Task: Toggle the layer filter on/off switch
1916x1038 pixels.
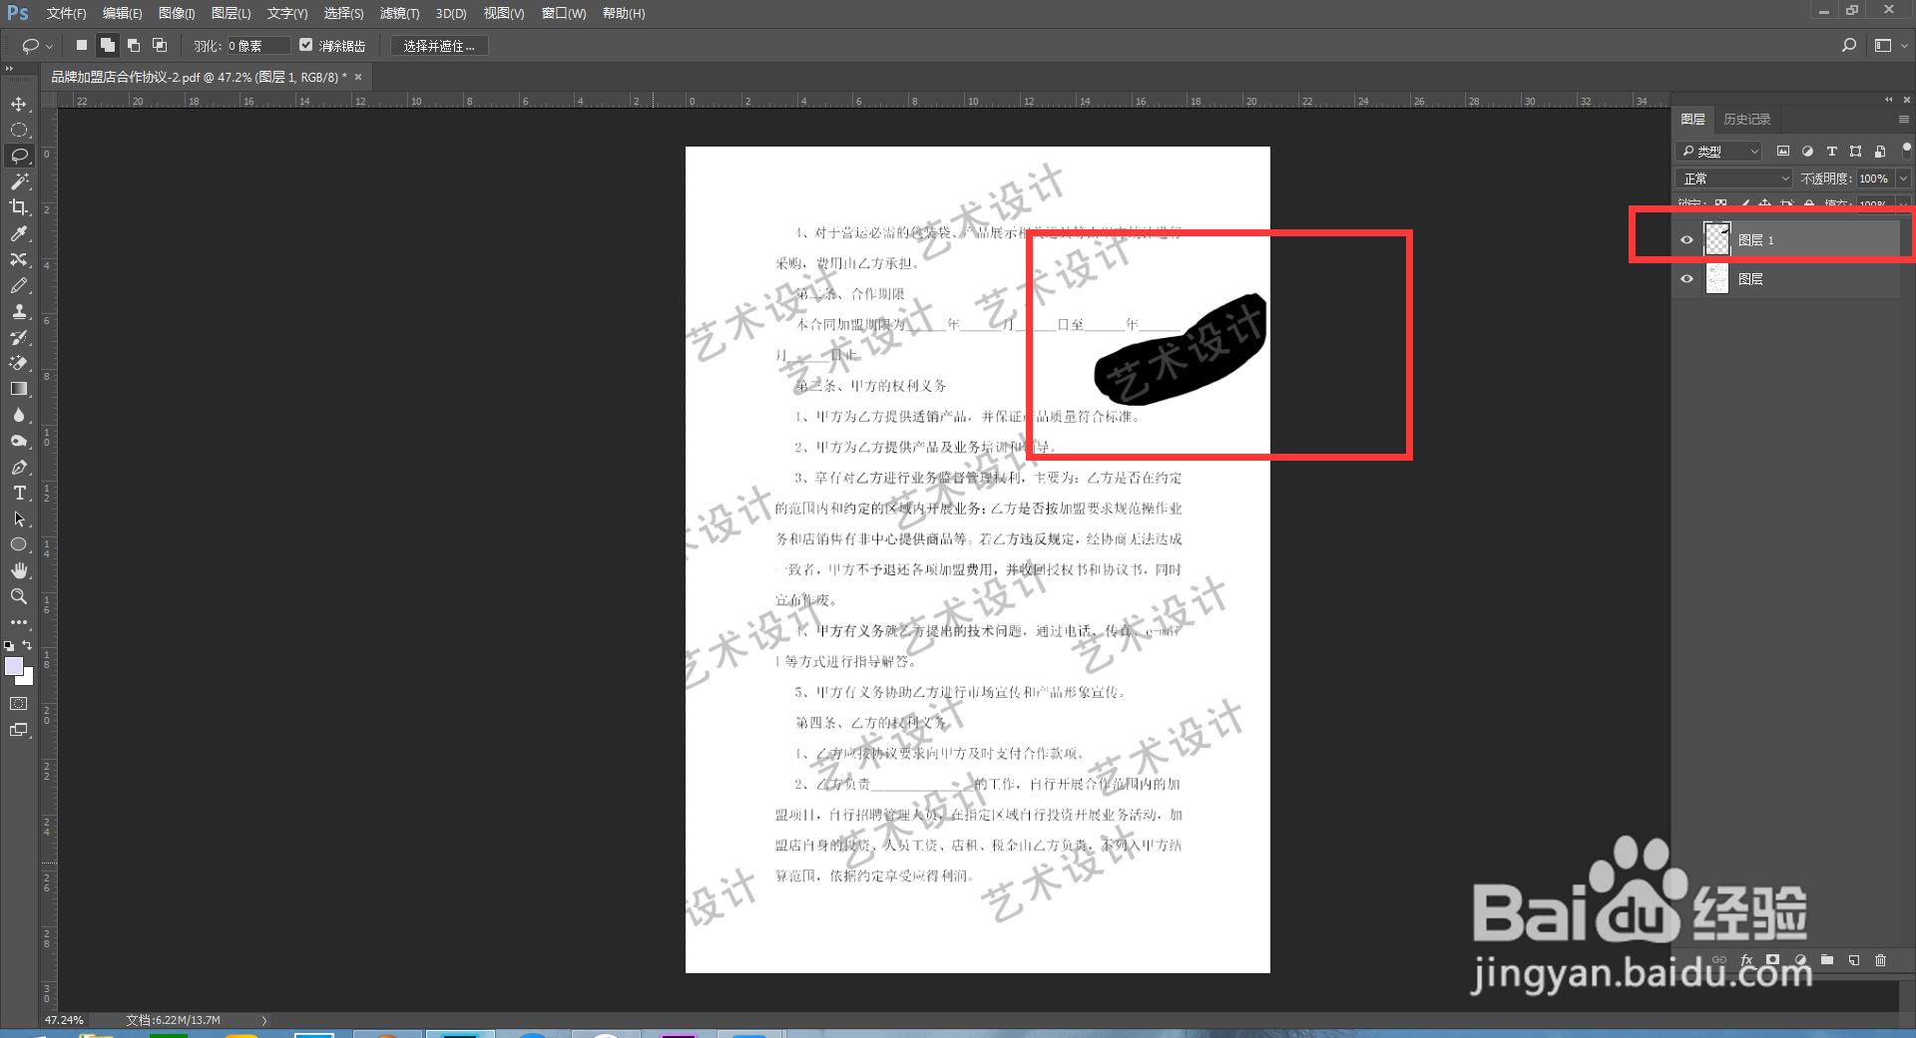Action: click(1906, 149)
